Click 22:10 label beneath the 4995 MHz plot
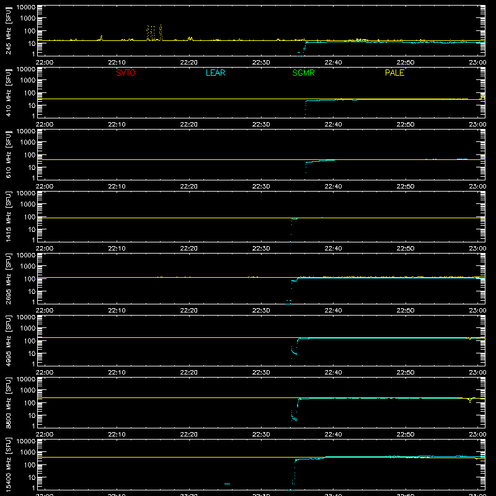This screenshot has height=496, width=496. tap(117, 373)
